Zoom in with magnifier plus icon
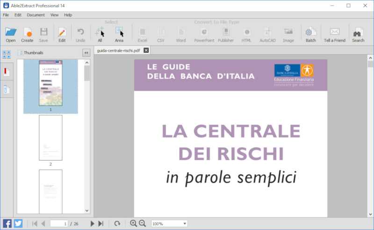Viewport: 374px width, 230px height. pyautogui.click(x=133, y=223)
